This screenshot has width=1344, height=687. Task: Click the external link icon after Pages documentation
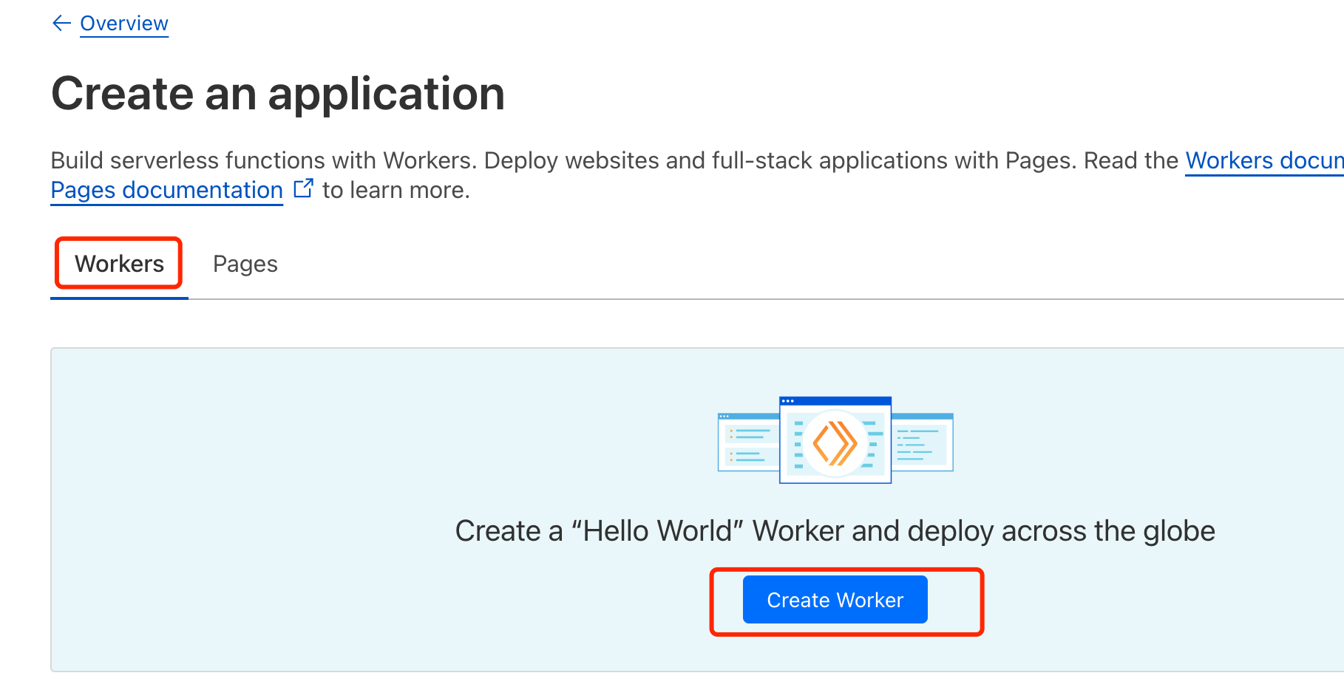[x=303, y=188]
